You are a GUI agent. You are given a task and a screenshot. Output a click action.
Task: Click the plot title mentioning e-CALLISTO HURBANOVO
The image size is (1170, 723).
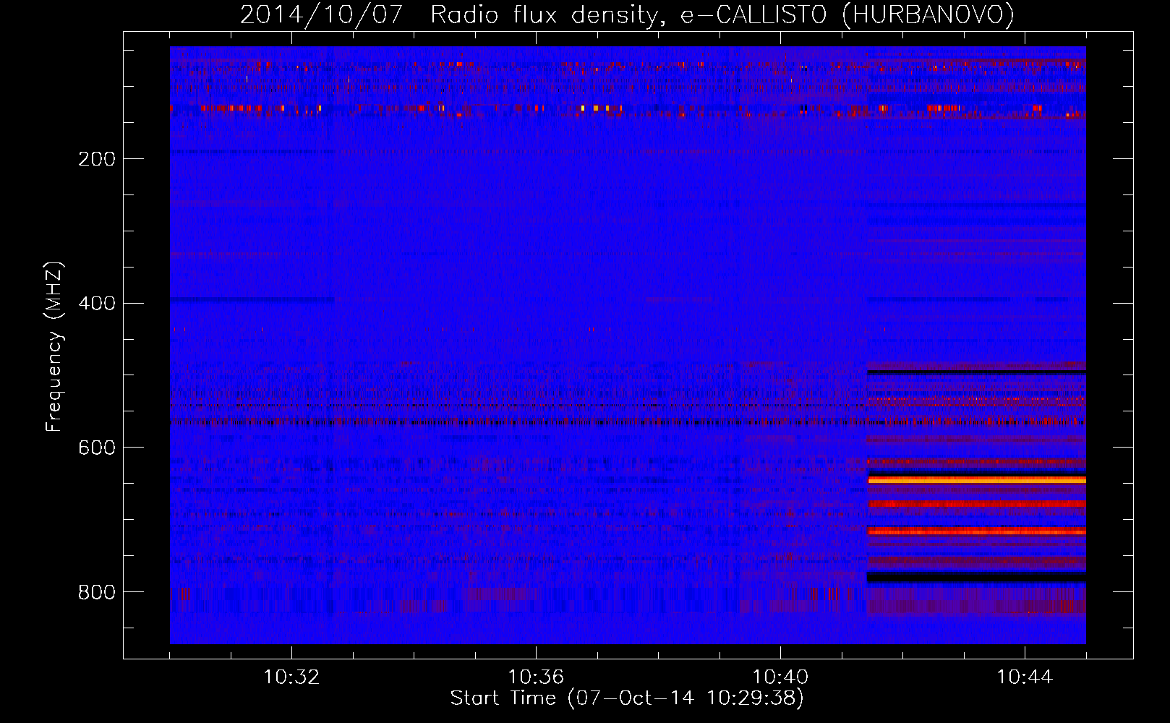tap(627, 14)
